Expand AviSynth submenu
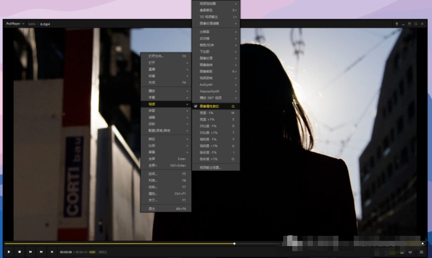 (x=216, y=85)
